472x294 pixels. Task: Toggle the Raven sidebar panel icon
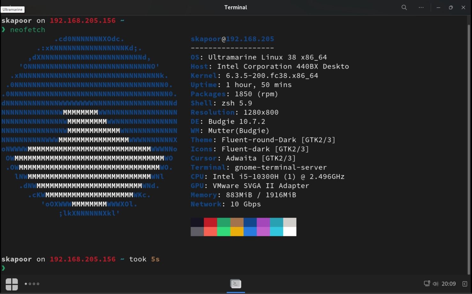click(x=465, y=283)
